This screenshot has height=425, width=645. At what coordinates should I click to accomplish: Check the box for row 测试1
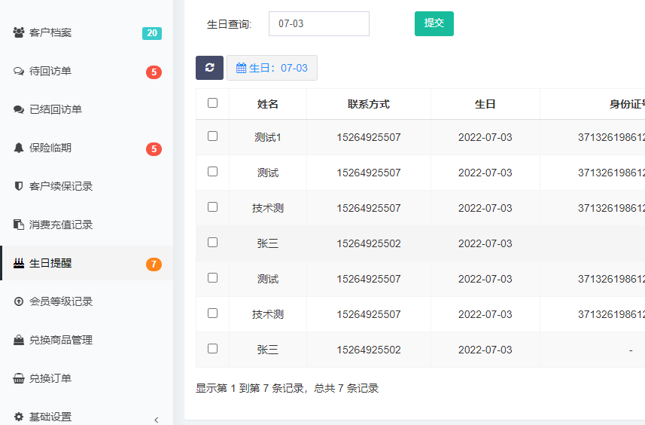point(212,136)
